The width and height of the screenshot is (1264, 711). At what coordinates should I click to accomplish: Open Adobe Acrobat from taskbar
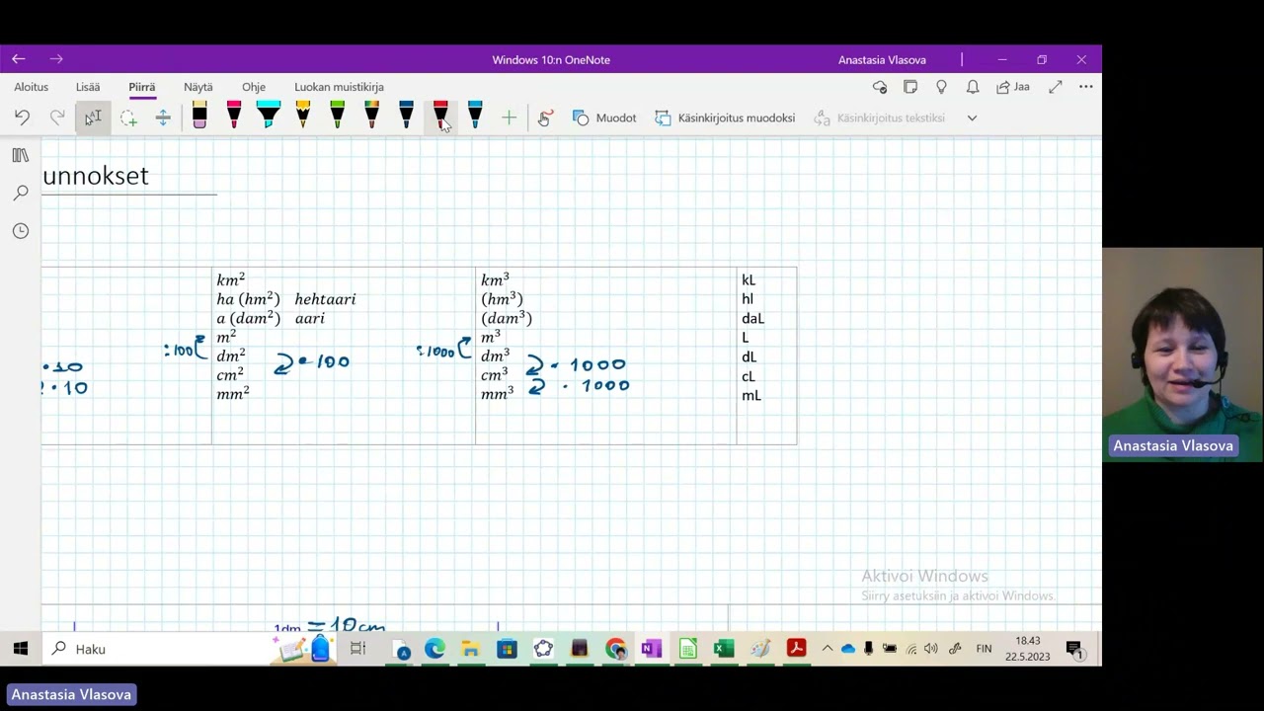click(x=796, y=649)
